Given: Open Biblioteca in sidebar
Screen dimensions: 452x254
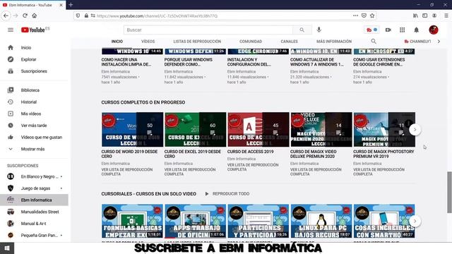Looking at the screenshot, I should pyautogui.click(x=34, y=90).
